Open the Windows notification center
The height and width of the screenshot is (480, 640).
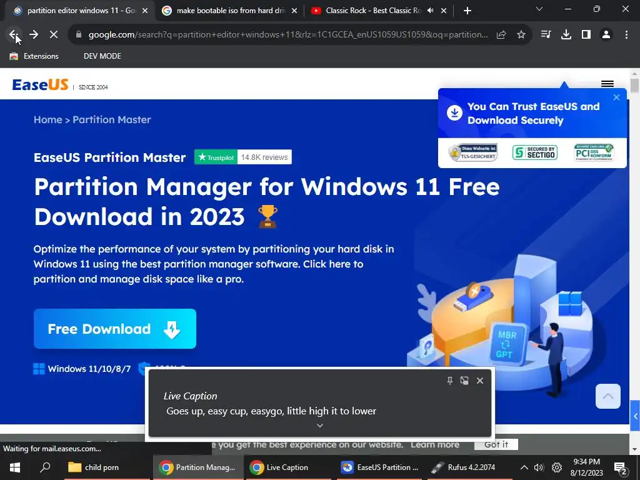(x=621, y=467)
